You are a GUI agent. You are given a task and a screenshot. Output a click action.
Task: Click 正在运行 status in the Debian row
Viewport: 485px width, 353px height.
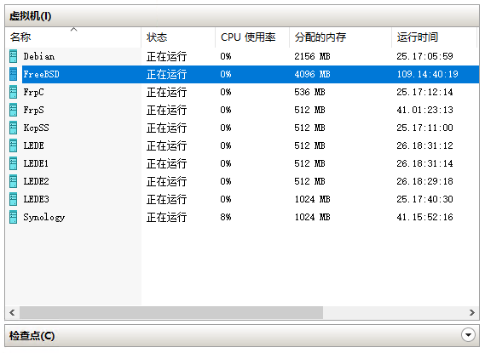tap(167, 56)
